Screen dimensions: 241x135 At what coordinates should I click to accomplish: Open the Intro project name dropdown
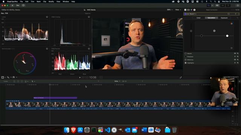click(117, 81)
